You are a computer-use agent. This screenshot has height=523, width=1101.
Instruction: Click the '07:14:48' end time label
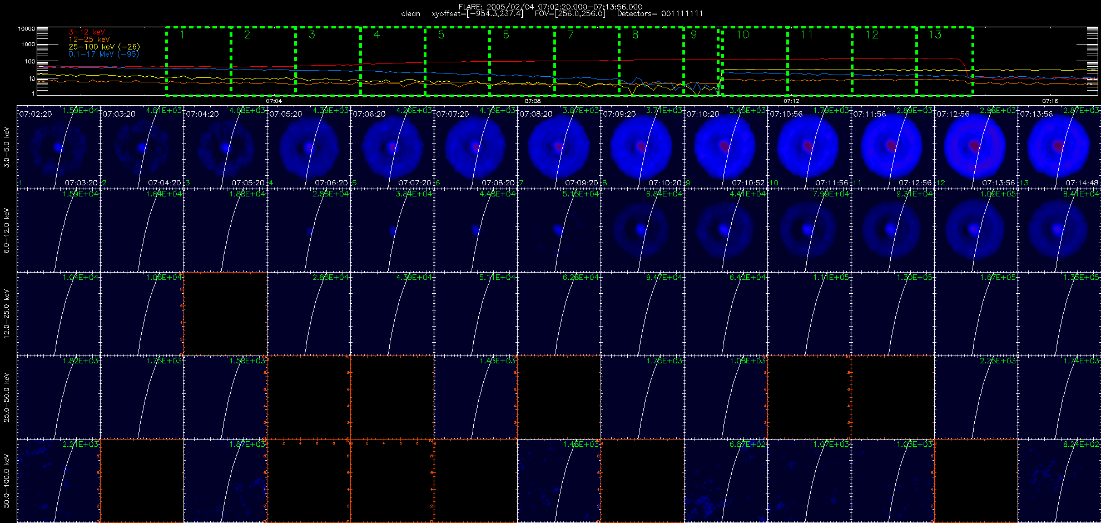[x=1082, y=182]
